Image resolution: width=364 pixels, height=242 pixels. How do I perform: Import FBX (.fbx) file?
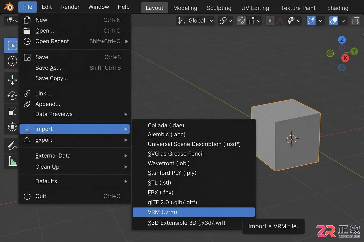(194, 193)
